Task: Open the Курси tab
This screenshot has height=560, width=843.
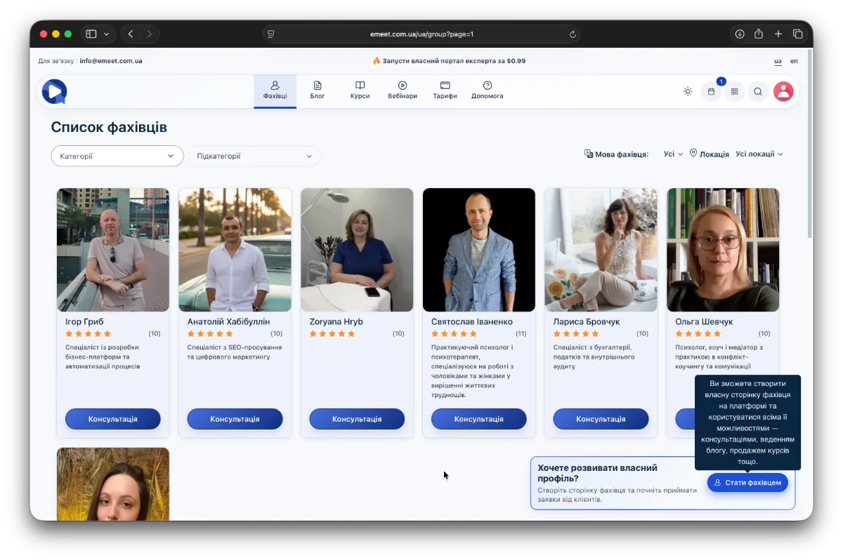Action: [x=360, y=91]
